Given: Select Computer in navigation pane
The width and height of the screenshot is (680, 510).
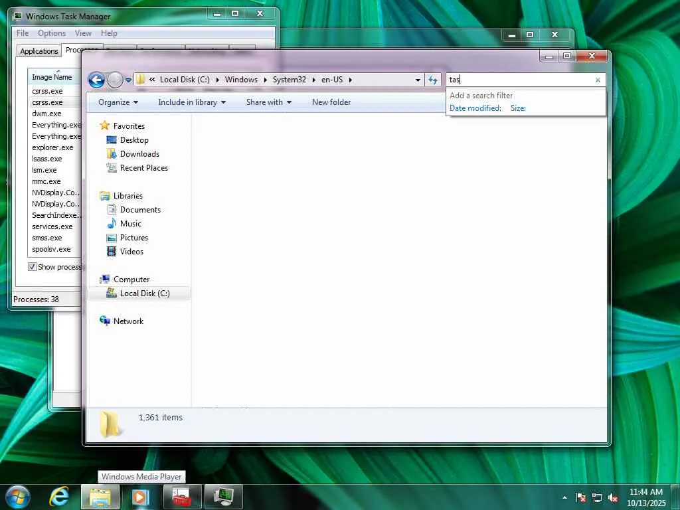Looking at the screenshot, I should (131, 280).
